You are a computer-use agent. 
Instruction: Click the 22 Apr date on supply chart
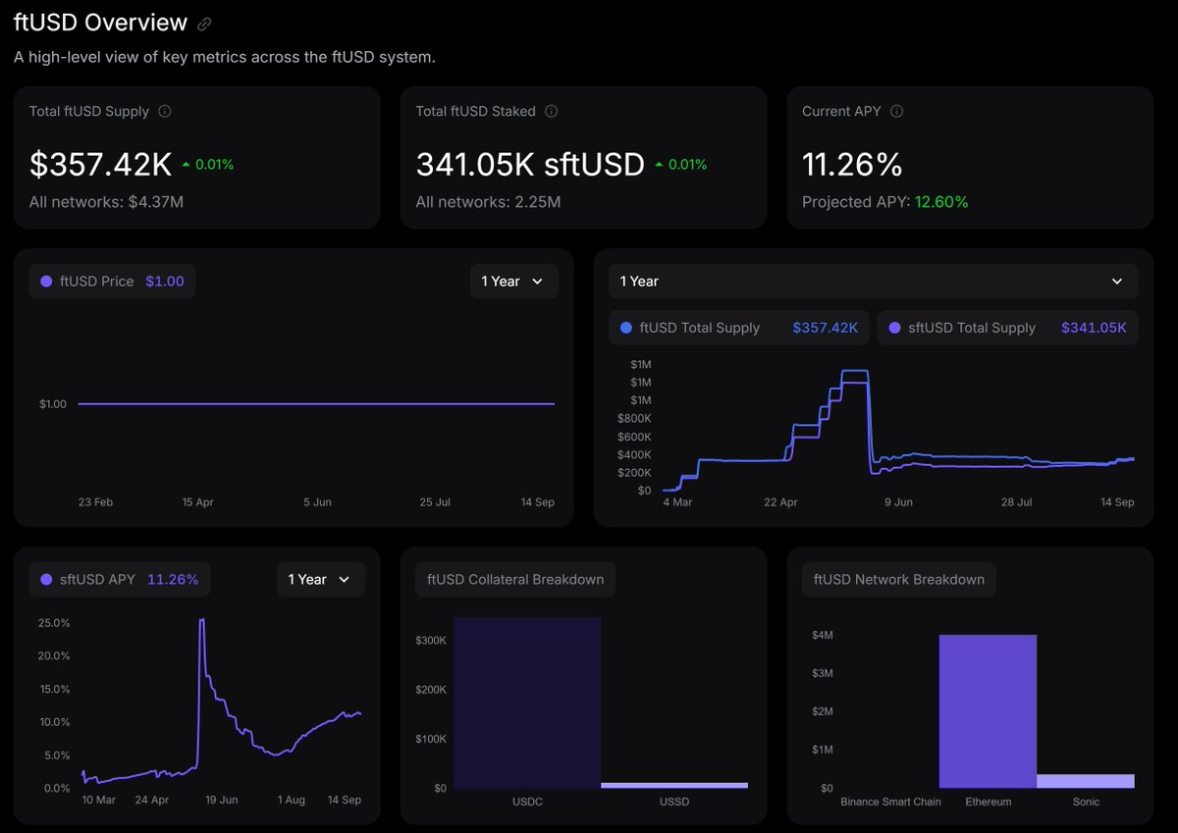pos(780,502)
